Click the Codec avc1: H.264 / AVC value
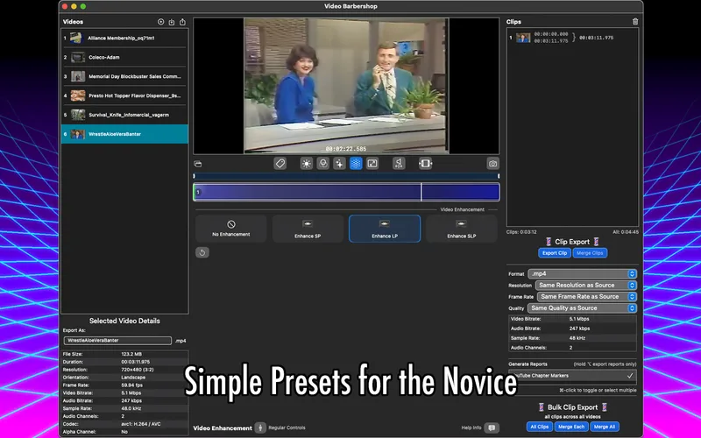This screenshot has width=701, height=438. point(141,424)
